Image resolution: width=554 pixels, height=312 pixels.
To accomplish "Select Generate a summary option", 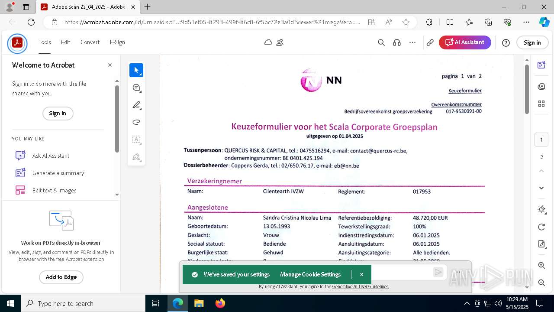I will pos(50,173).
